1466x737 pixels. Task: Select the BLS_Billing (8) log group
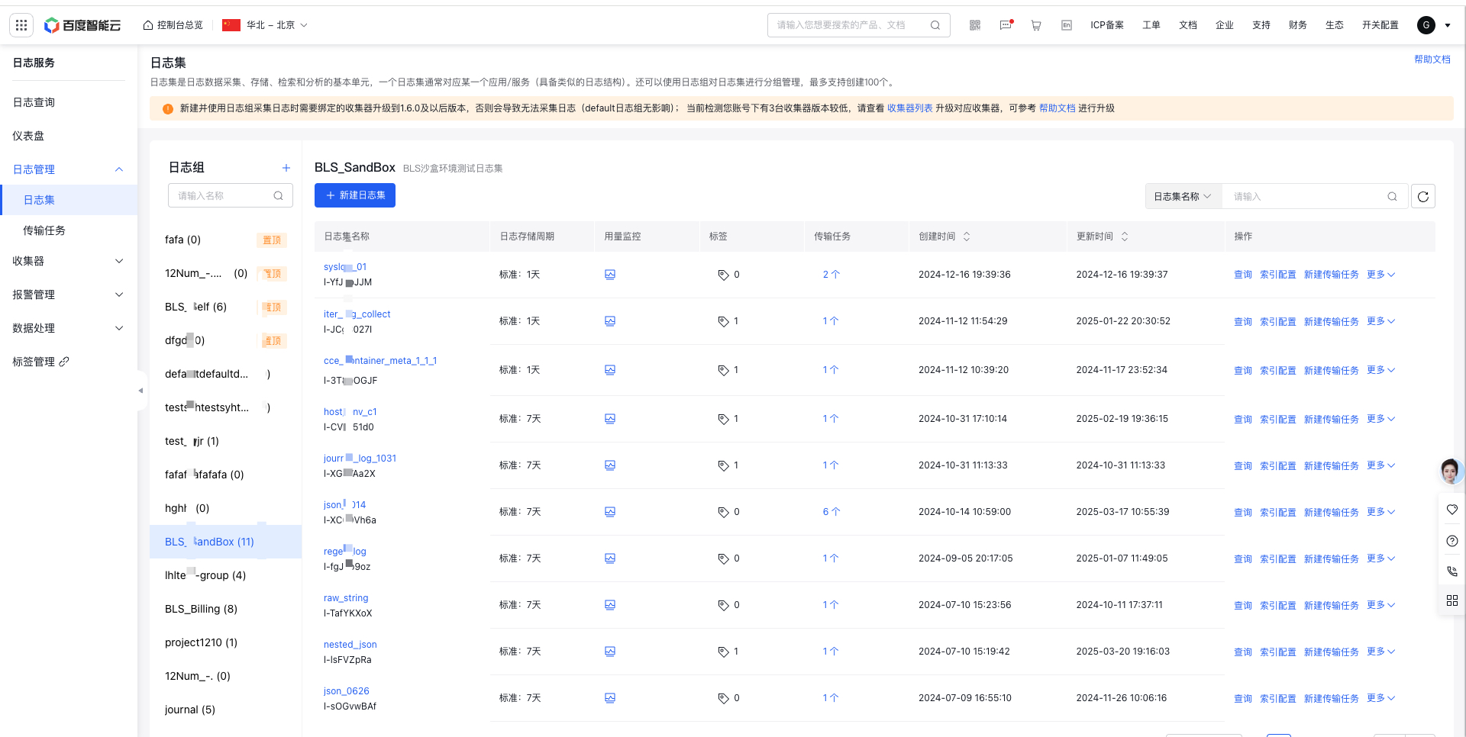pos(202,609)
